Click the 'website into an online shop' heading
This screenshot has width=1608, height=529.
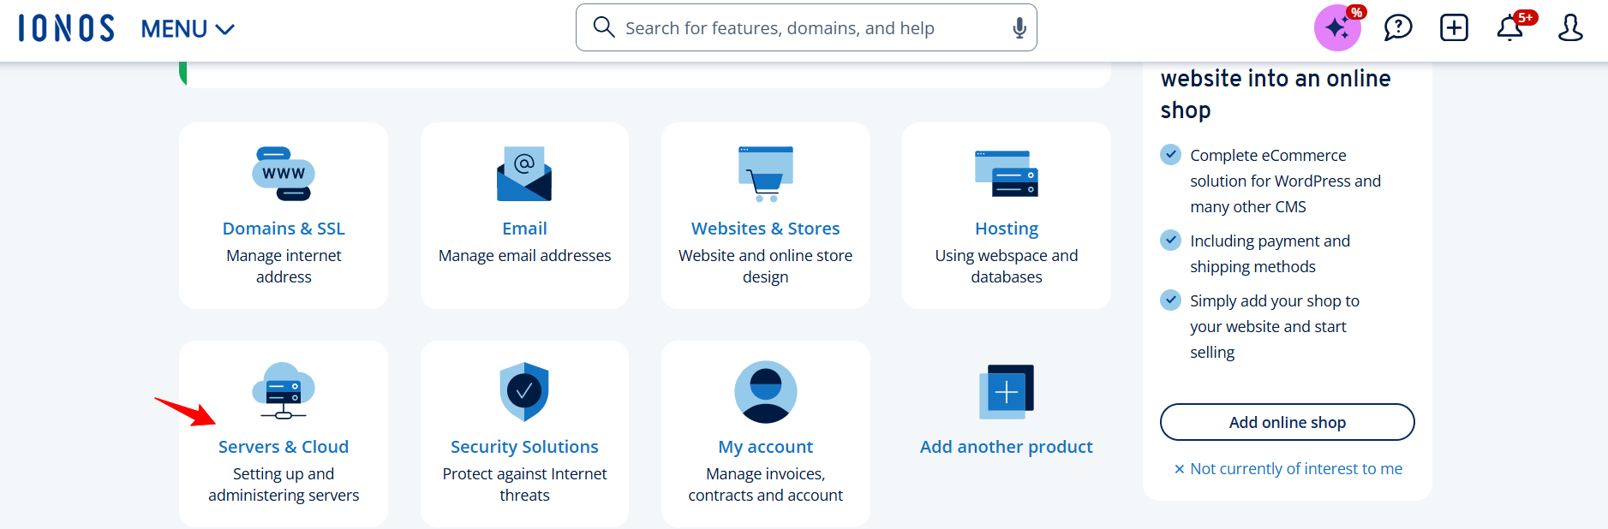(x=1276, y=94)
